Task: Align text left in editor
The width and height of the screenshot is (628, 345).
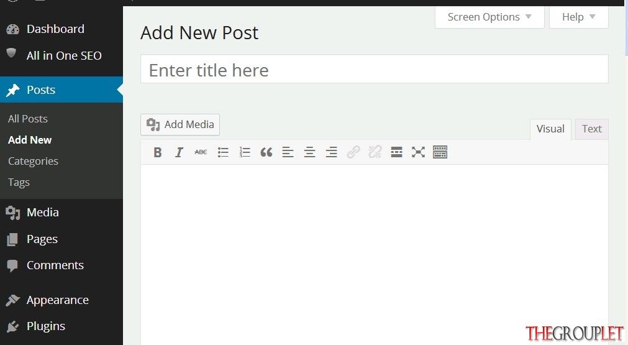Action: coord(288,152)
